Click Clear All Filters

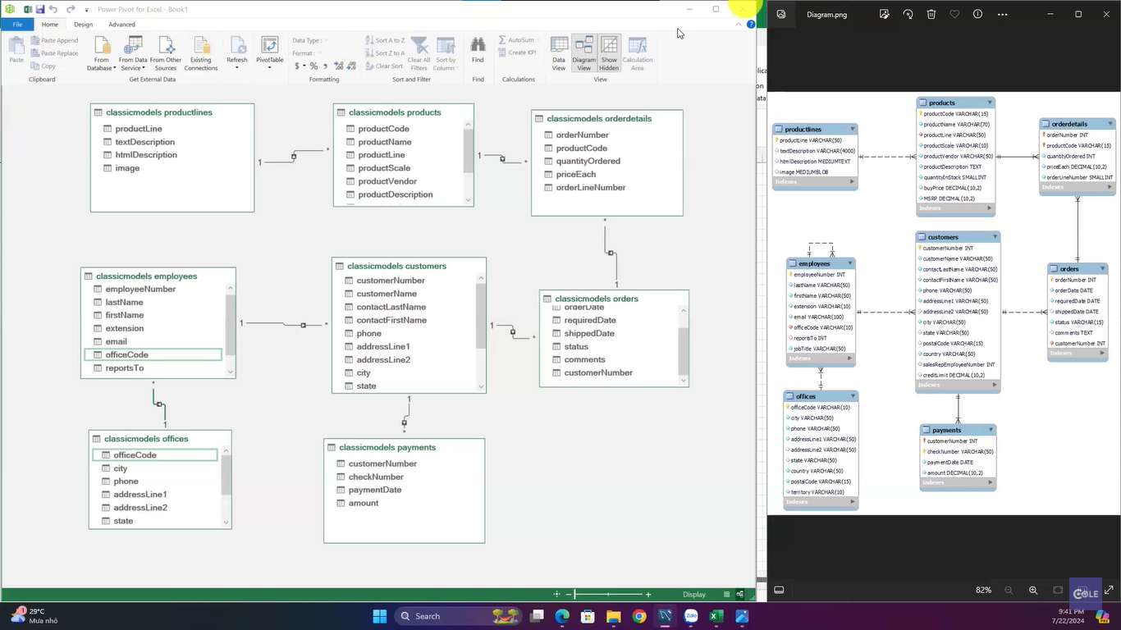coord(419,53)
